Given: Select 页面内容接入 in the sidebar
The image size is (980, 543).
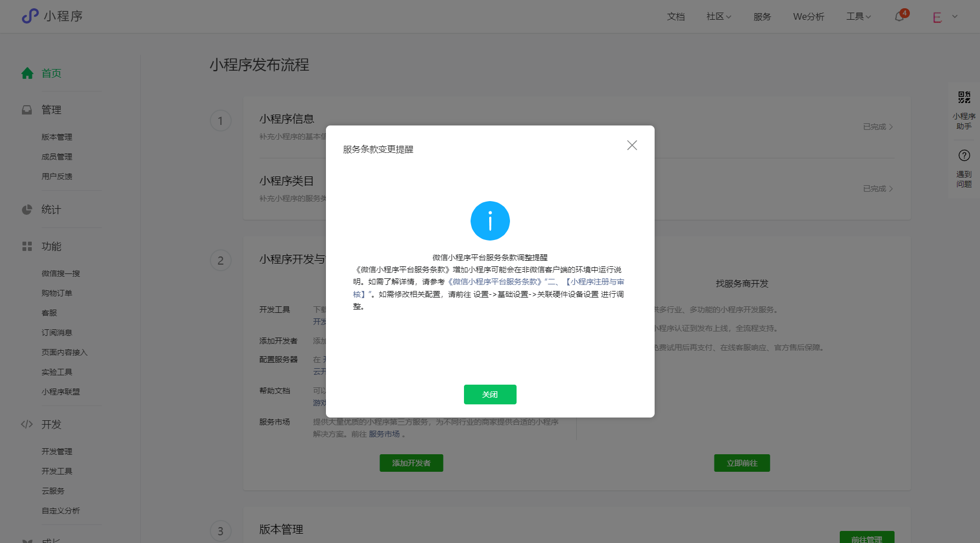Looking at the screenshot, I should coord(65,352).
